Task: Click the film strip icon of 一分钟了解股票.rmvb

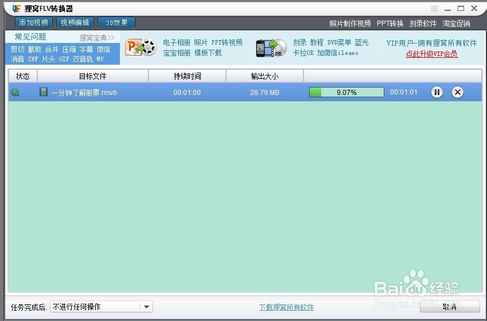Action: click(x=44, y=92)
